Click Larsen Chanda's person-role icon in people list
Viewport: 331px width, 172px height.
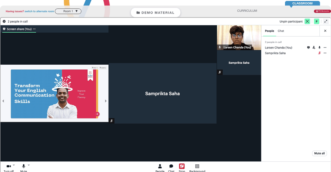tap(314, 48)
